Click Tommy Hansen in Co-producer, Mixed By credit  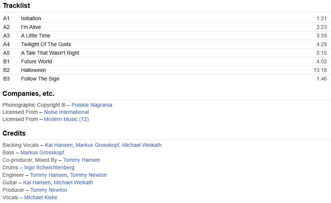[x=82, y=160]
